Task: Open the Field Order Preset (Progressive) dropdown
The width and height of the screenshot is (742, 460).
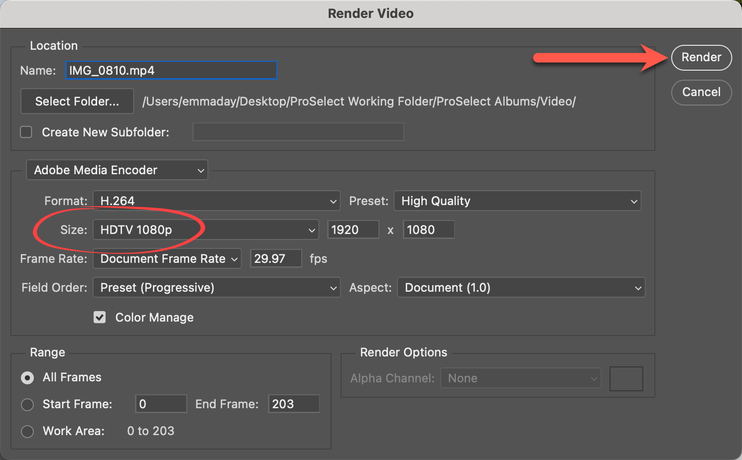Action: click(x=217, y=288)
